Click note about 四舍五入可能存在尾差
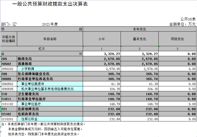The width and height of the screenshot is (197, 137). coord(45,129)
